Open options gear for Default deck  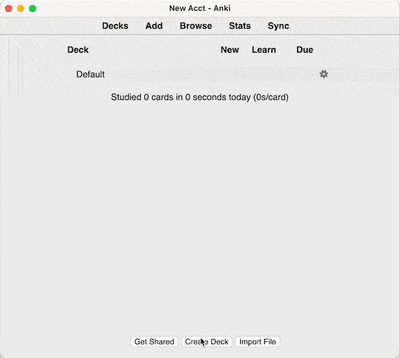(323, 74)
